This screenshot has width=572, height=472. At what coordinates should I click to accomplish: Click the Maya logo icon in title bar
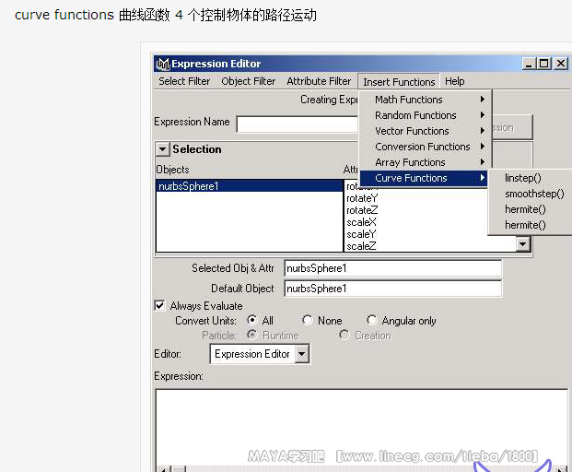[x=162, y=64]
